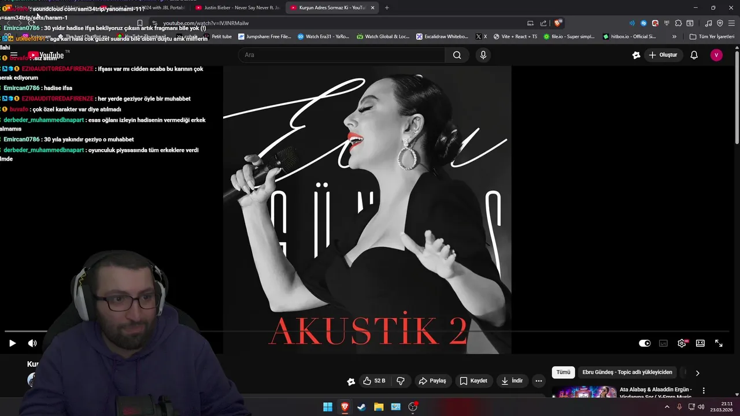This screenshot has height=416, width=740.
Task: Submit search with magnifier button
Action: click(x=457, y=55)
